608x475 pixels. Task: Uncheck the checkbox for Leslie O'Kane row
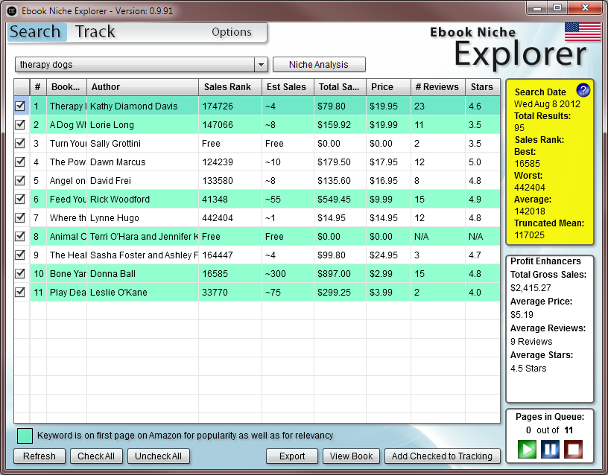pos(20,292)
